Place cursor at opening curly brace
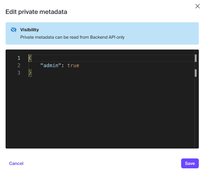Image resolution: width=205 pixels, height=177 pixels. (30, 58)
